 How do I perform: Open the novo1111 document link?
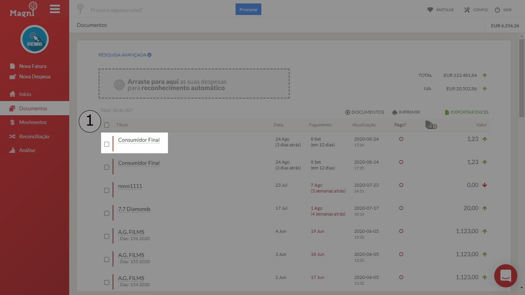tap(130, 186)
